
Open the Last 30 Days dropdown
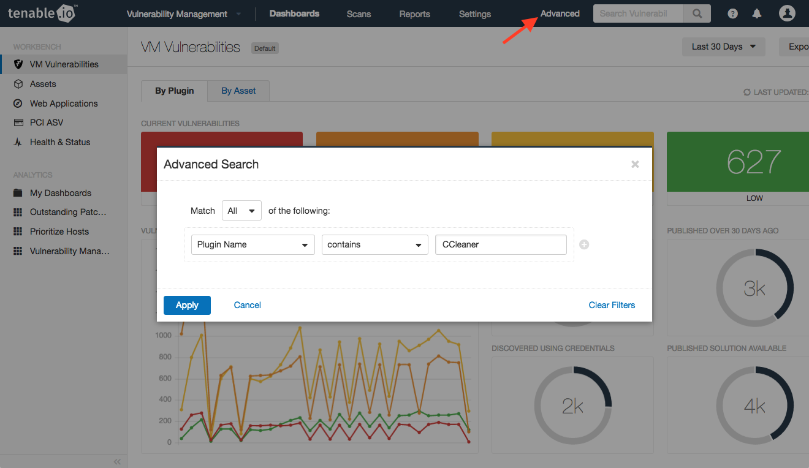click(724, 47)
